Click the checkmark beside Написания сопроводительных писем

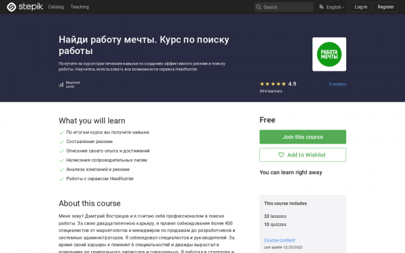pos(61,161)
